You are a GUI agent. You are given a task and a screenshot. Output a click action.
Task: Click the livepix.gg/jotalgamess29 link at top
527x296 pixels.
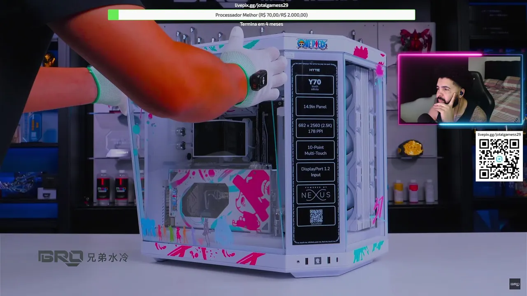pyautogui.click(x=261, y=5)
